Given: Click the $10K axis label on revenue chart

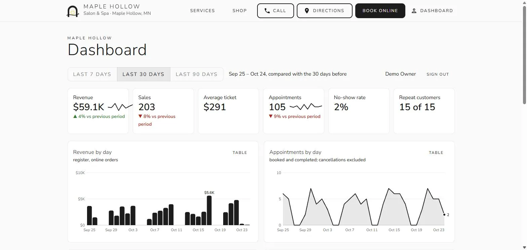Looking at the screenshot, I should 80,173.
